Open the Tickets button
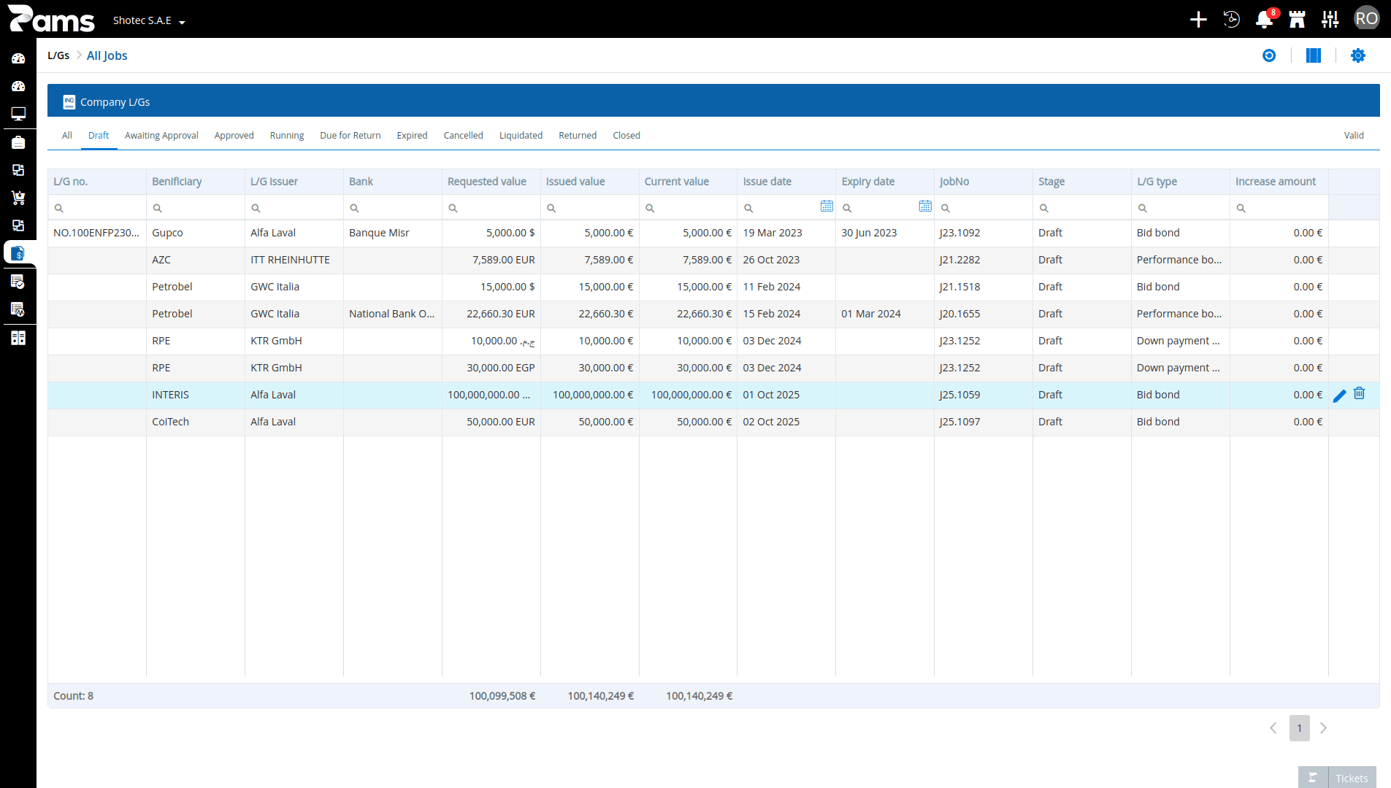The width and height of the screenshot is (1391, 788). 1338,778
